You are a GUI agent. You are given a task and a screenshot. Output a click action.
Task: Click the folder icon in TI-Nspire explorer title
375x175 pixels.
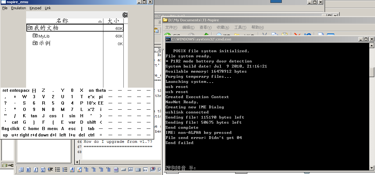click(165, 20)
